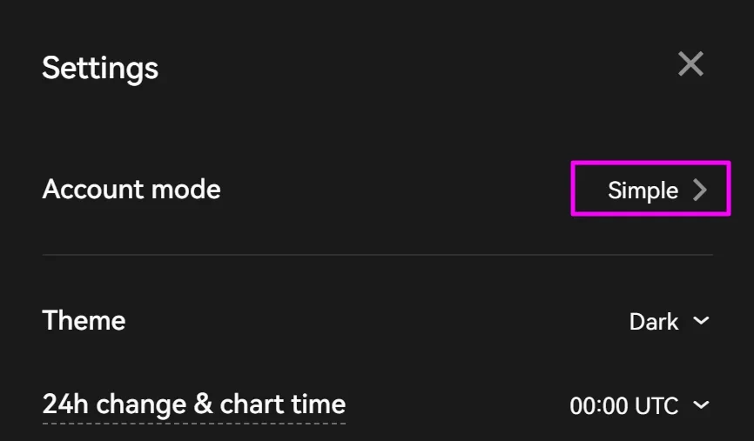Viewport: 754px width, 441px height.
Task: Click the 00:00 UTC value text
Action: pos(623,405)
